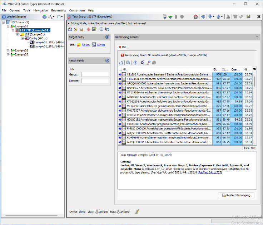Collapse the Contig (493 nt) node

click(22, 38)
